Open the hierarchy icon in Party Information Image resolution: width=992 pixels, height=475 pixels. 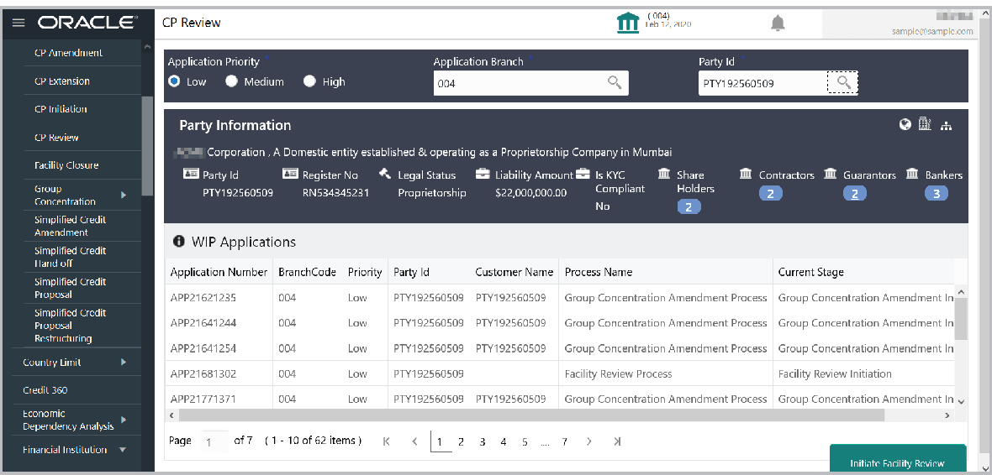(x=946, y=126)
